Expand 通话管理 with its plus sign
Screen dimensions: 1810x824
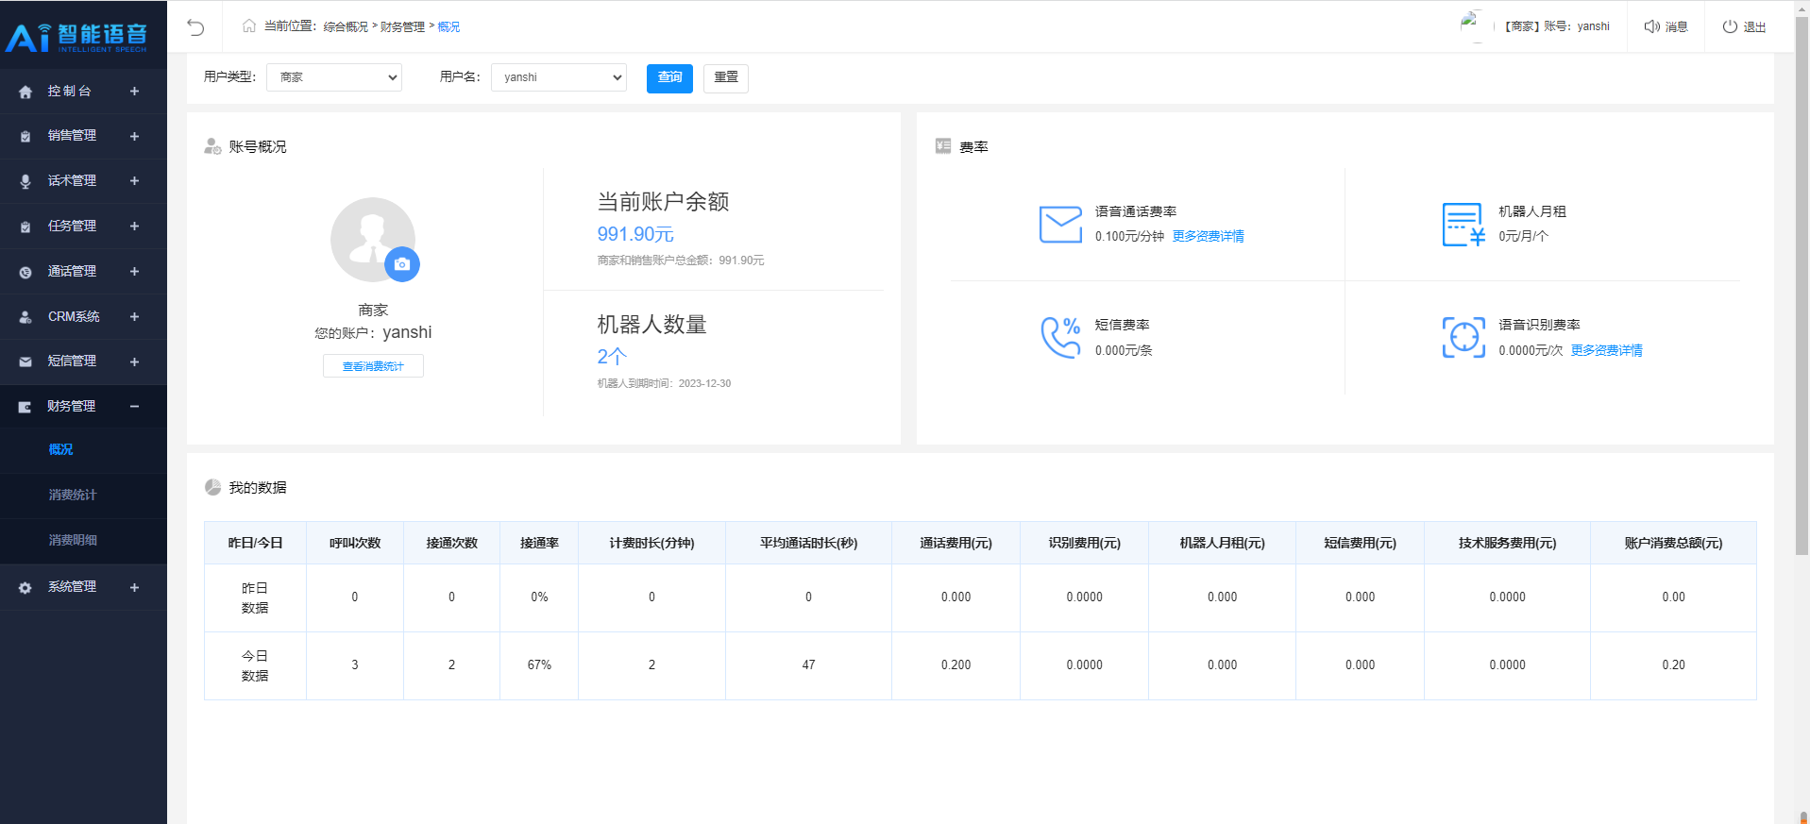(x=134, y=272)
